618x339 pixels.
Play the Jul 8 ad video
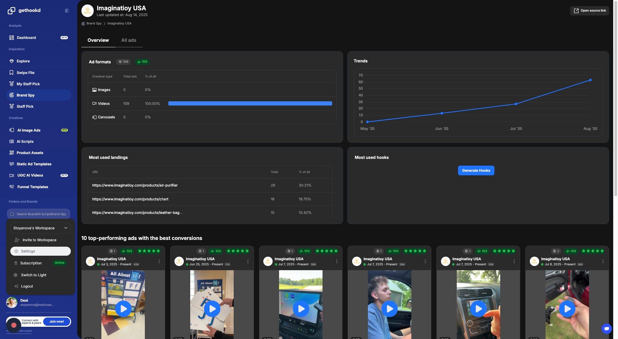(567, 309)
